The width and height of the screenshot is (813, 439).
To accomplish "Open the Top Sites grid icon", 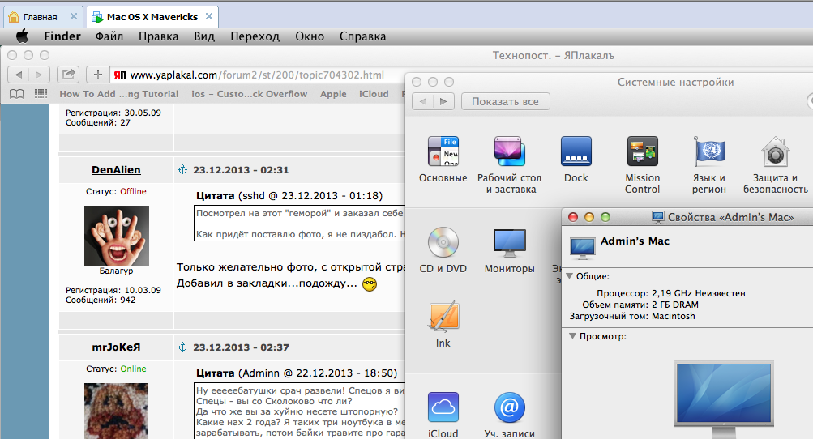I will pyautogui.click(x=41, y=94).
